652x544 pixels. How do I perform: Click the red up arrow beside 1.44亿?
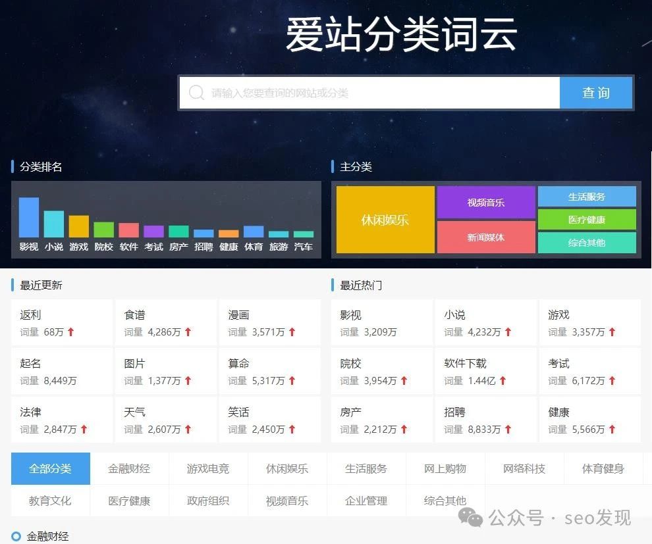click(503, 380)
